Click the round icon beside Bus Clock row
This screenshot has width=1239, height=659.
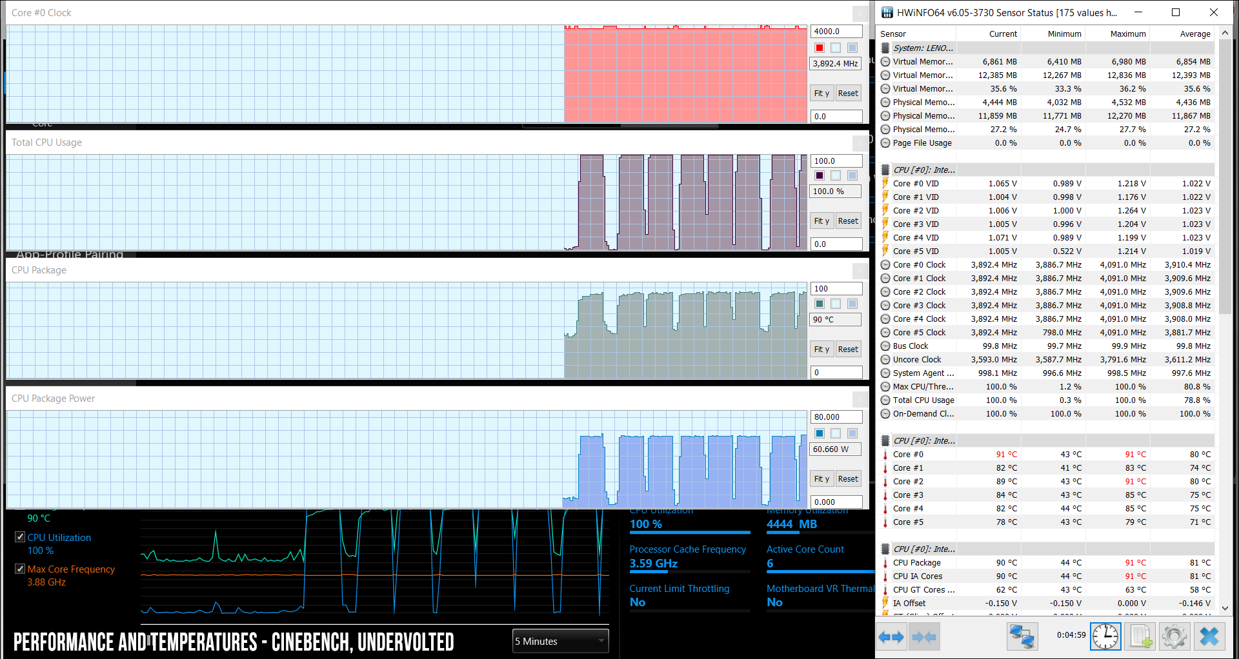[885, 346]
